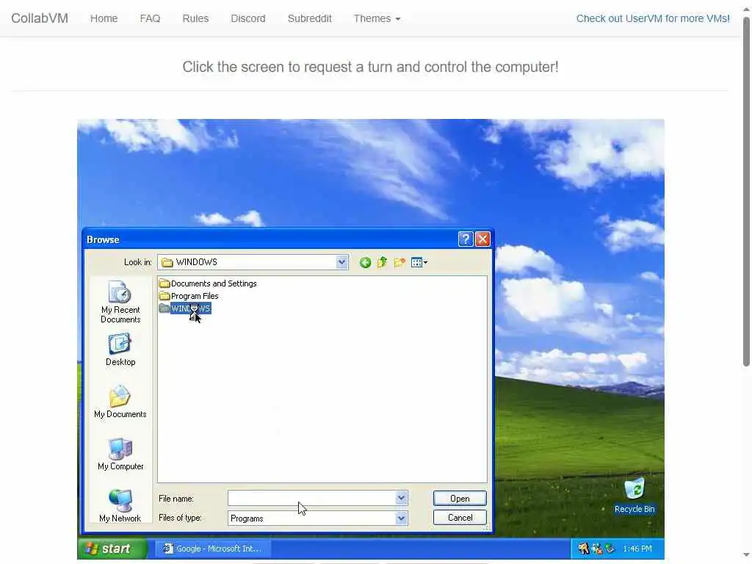Open the FAQ page
752x564 pixels.
[150, 18]
